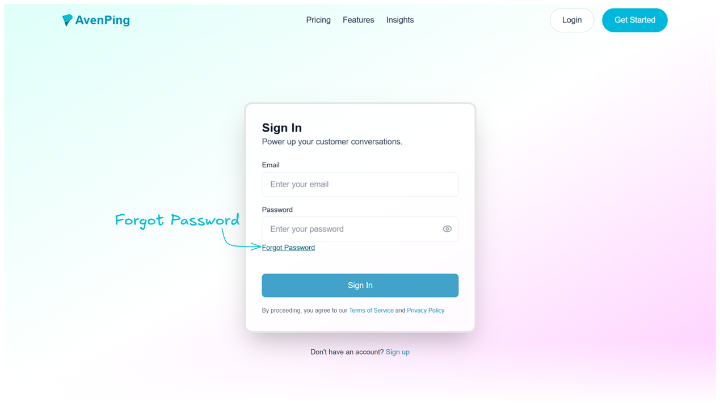Click the AvenPing paper plane logo icon
The height and width of the screenshot is (408, 720).
(x=68, y=20)
